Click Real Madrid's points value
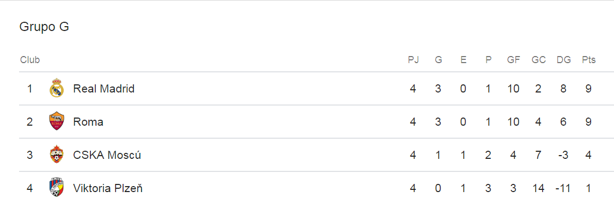The image size is (614, 222). tap(588, 88)
